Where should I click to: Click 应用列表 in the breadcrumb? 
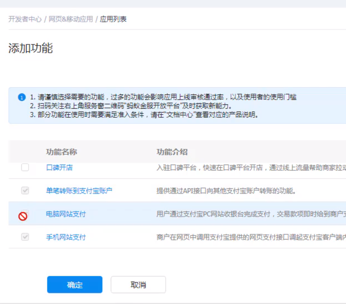tap(113, 19)
